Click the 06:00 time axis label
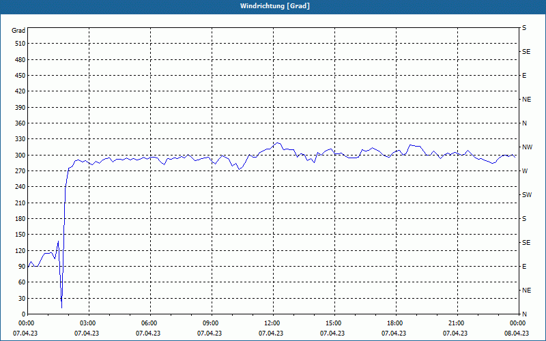Screen dimensions: 546x341 149,323
